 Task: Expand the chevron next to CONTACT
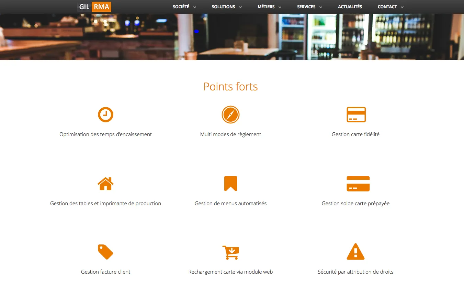(402, 7)
